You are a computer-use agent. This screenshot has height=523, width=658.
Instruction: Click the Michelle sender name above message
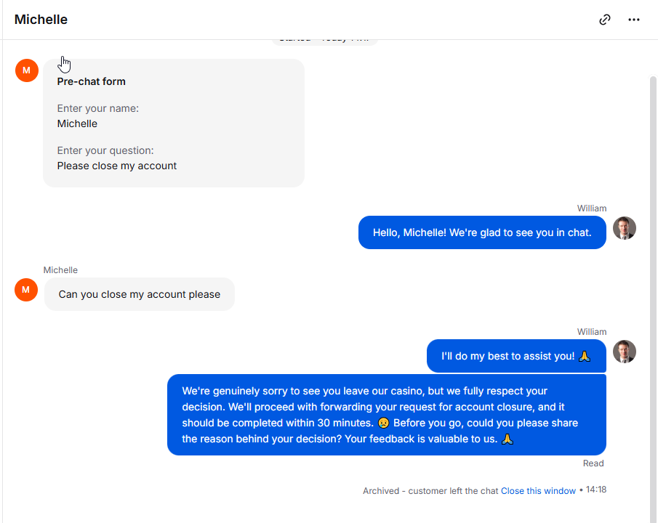point(60,270)
